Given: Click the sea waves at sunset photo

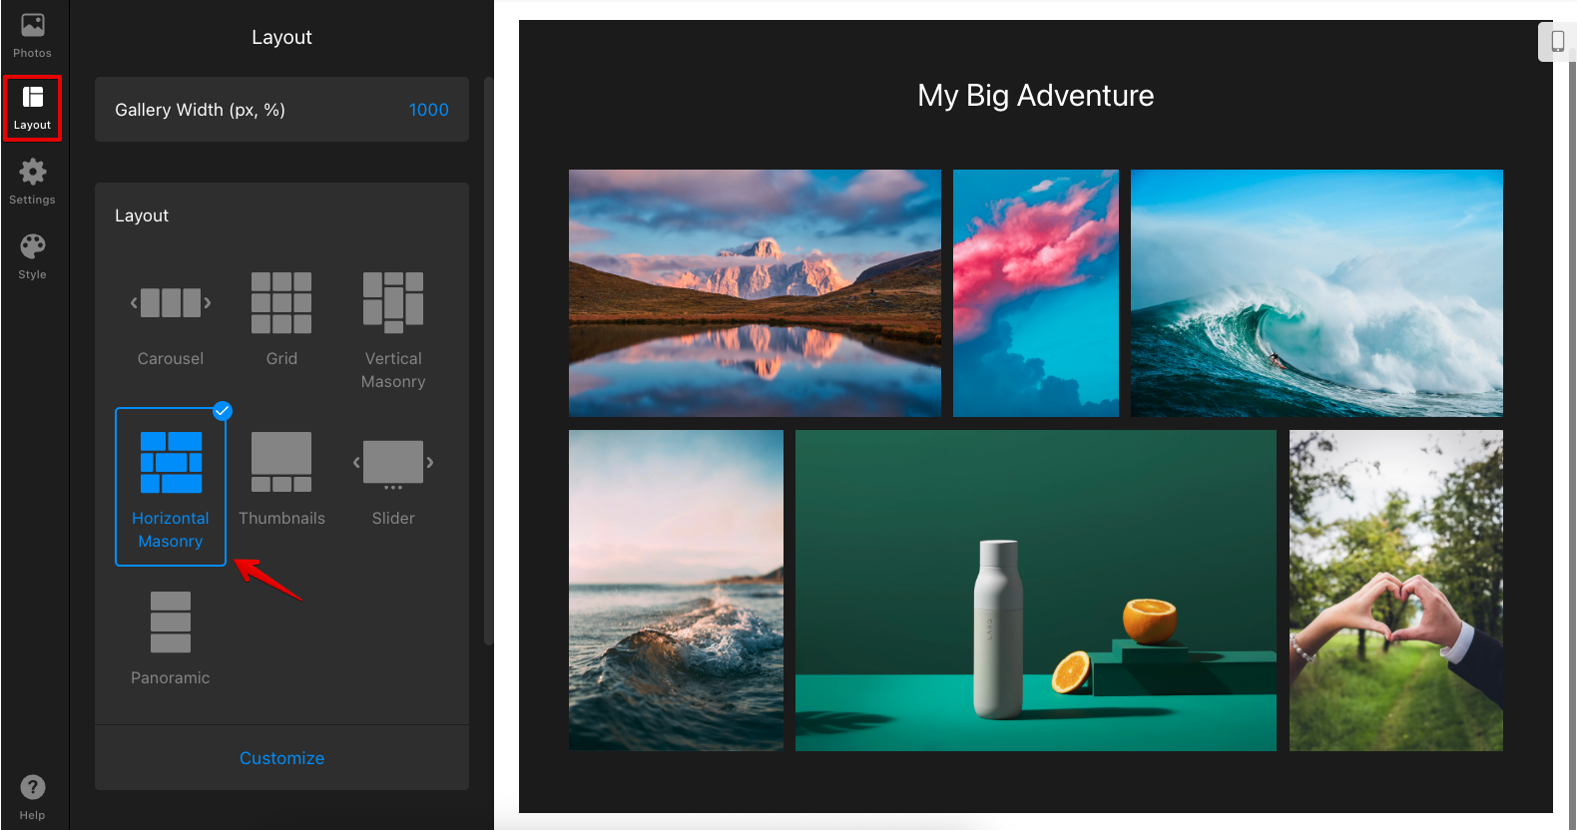Looking at the screenshot, I should pyautogui.click(x=676, y=591).
